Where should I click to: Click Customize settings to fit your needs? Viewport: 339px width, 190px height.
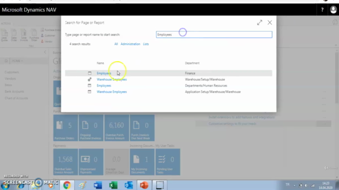tap(233, 124)
